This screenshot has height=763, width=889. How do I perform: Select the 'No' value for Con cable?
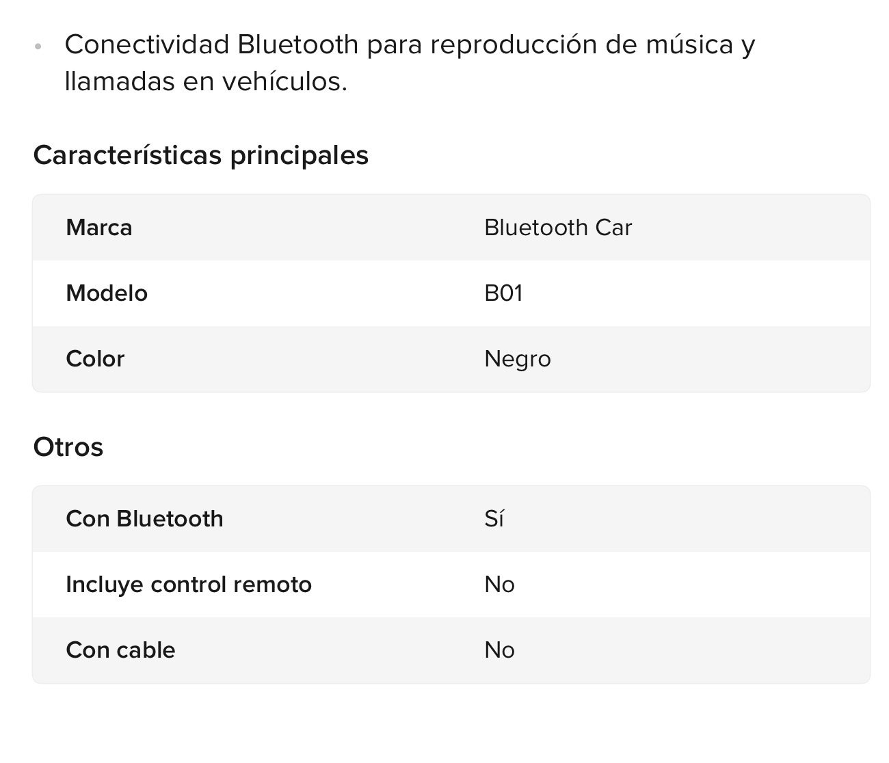pyautogui.click(x=499, y=650)
